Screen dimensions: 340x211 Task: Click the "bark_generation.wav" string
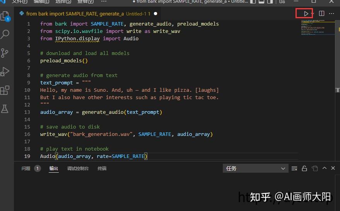[x=101, y=134]
